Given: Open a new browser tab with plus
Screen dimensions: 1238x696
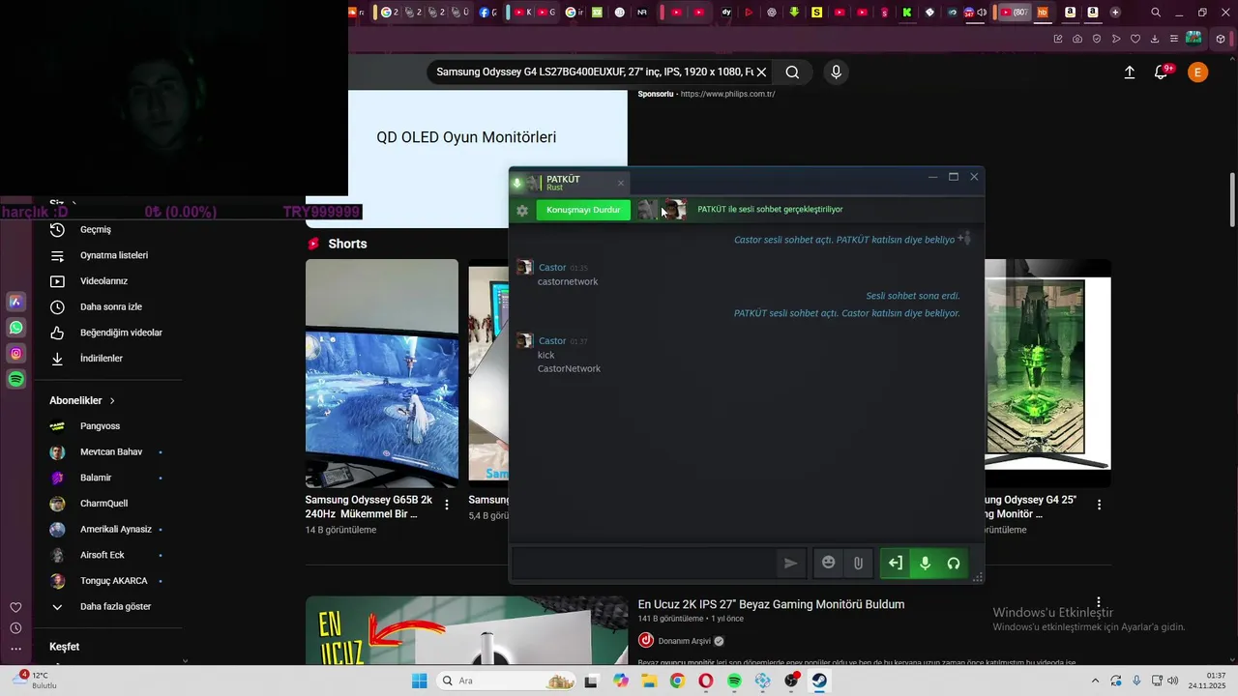Looking at the screenshot, I should tap(1115, 13).
